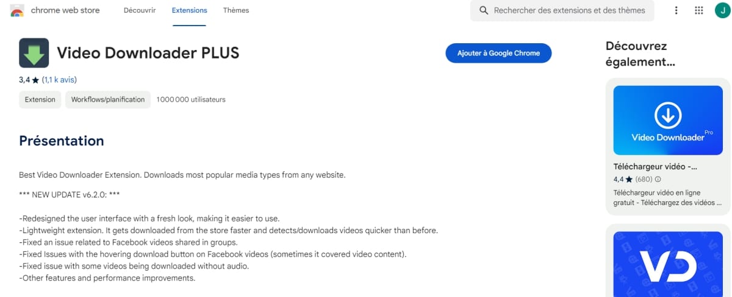This screenshot has height=297, width=732.
Task: Focus the Rechercher des extensions search field
Action: tap(562, 10)
